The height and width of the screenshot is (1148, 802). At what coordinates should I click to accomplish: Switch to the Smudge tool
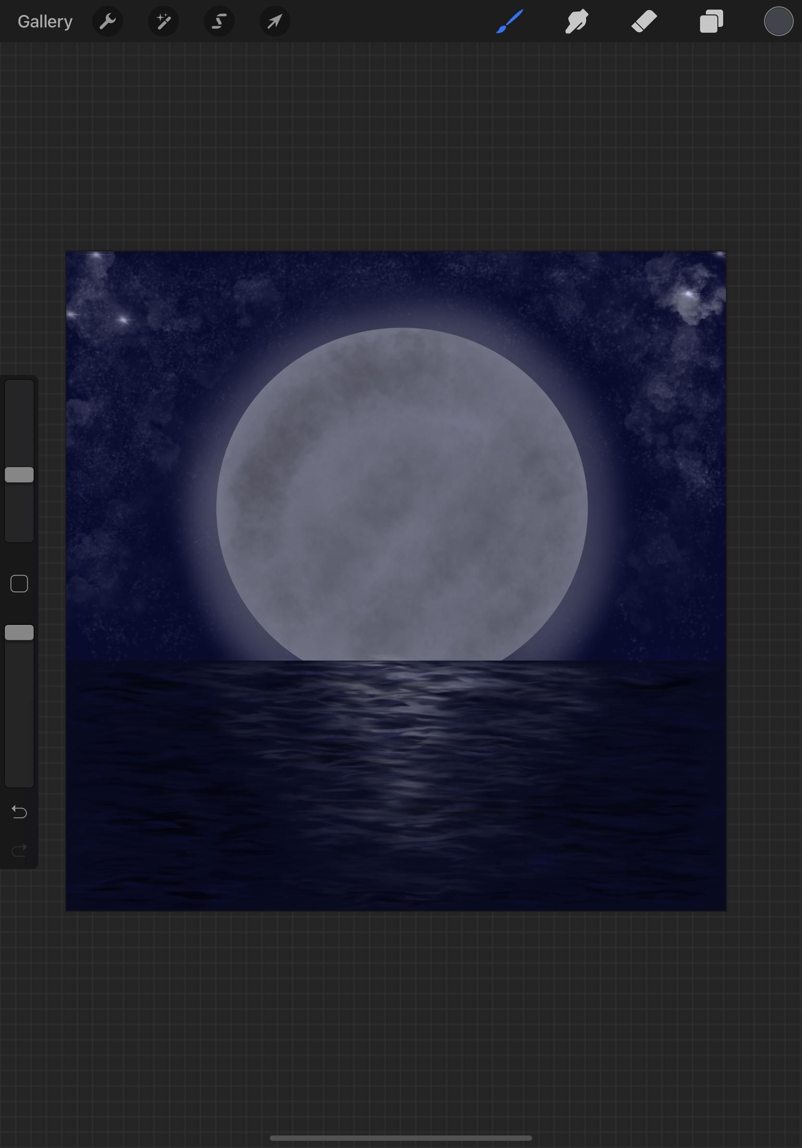tap(576, 21)
